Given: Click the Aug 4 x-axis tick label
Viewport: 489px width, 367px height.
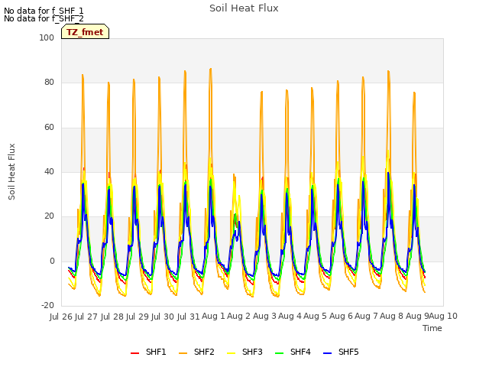Looking at the screenshot, I should pos(290,316).
